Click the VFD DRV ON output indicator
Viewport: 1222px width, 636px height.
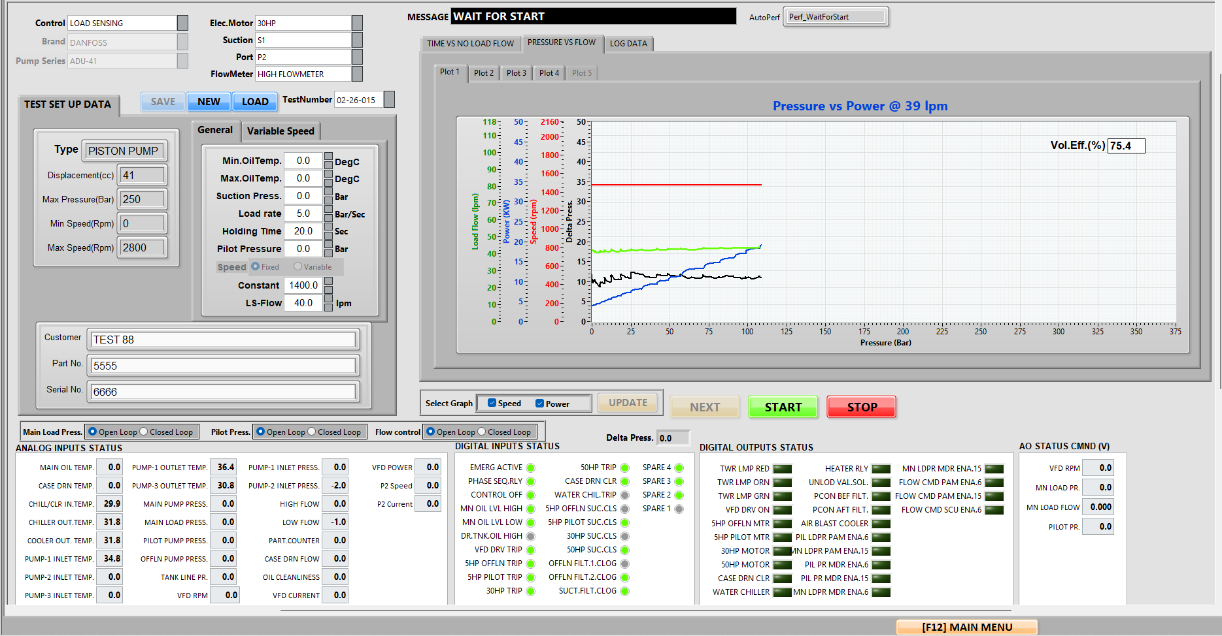coord(783,510)
